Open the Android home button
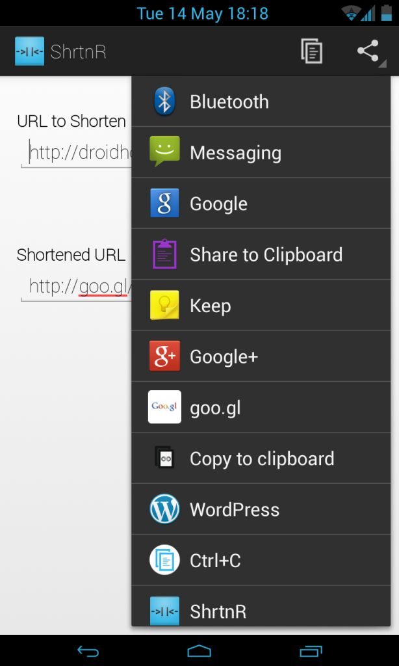Viewport: 399px width, 666px height. 199,651
